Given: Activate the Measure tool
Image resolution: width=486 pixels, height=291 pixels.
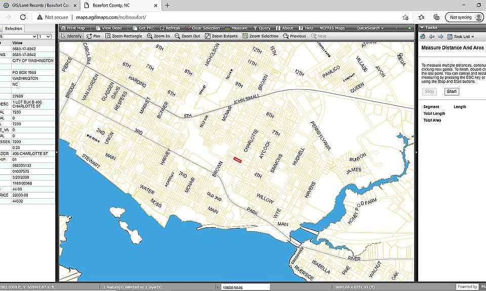Looking at the screenshot, I should click(x=236, y=28).
